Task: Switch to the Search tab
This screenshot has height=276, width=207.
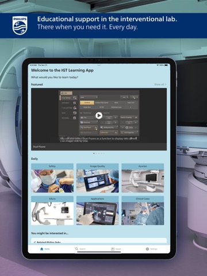Action: [x=80, y=249]
